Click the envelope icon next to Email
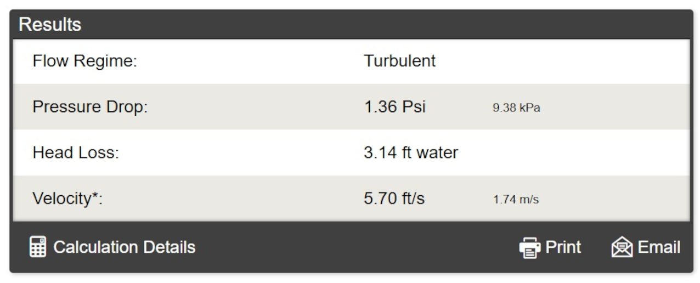700x283 pixels. coord(622,247)
